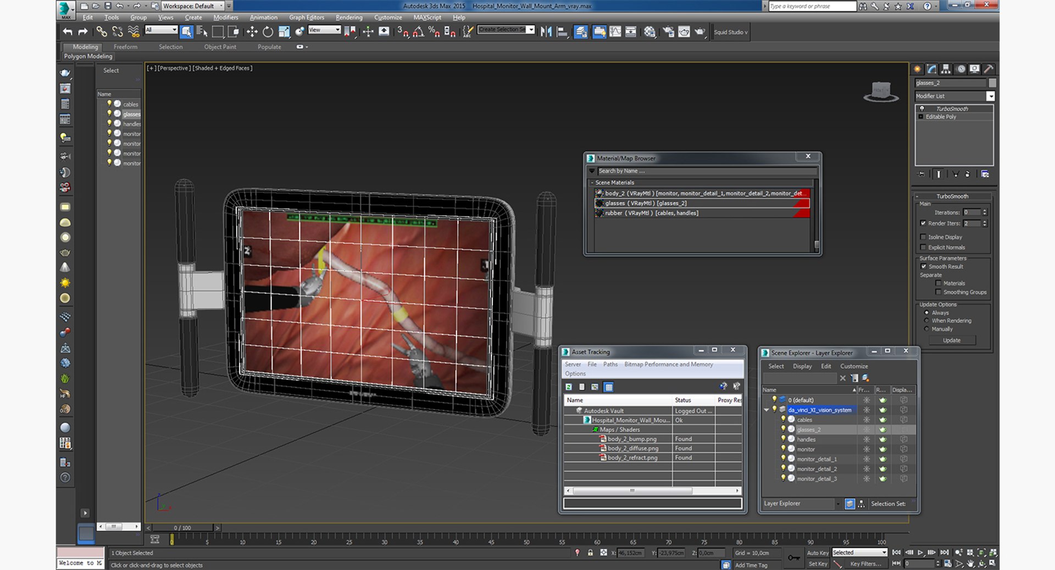Click Angle Snap toggle icon
This screenshot has height=570, width=1055.
point(418,32)
